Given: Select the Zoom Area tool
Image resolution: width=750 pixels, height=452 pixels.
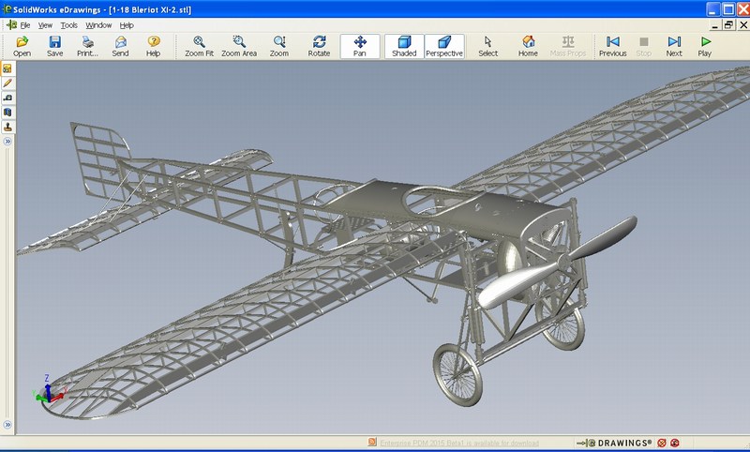Looking at the screenshot, I should [x=239, y=46].
